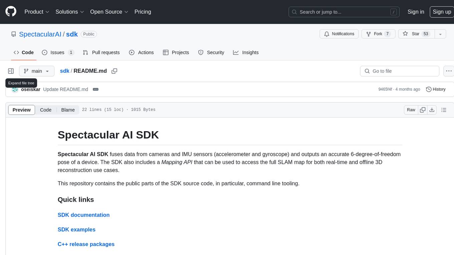Open the Pull requests tab
Screen dimensions: 454x255
click(x=101, y=52)
